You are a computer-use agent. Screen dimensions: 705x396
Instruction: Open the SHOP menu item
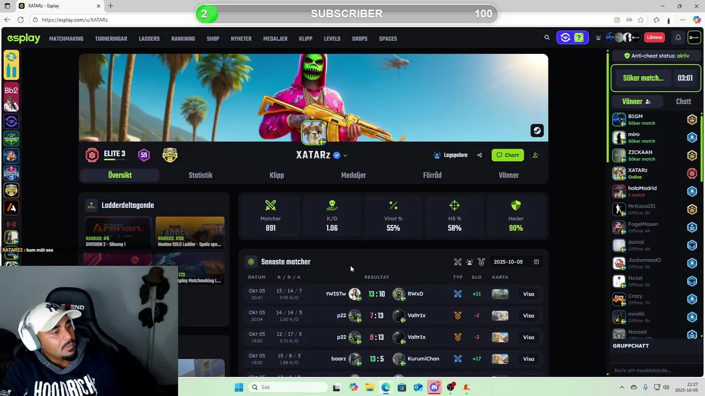tap(213, 38)
